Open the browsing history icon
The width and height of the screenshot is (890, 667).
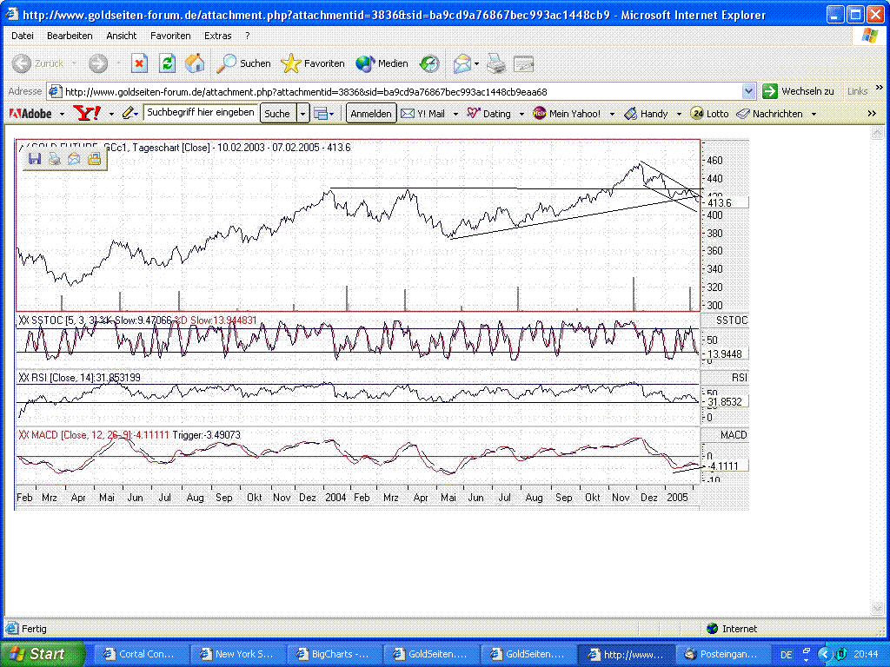coord(429,63)
